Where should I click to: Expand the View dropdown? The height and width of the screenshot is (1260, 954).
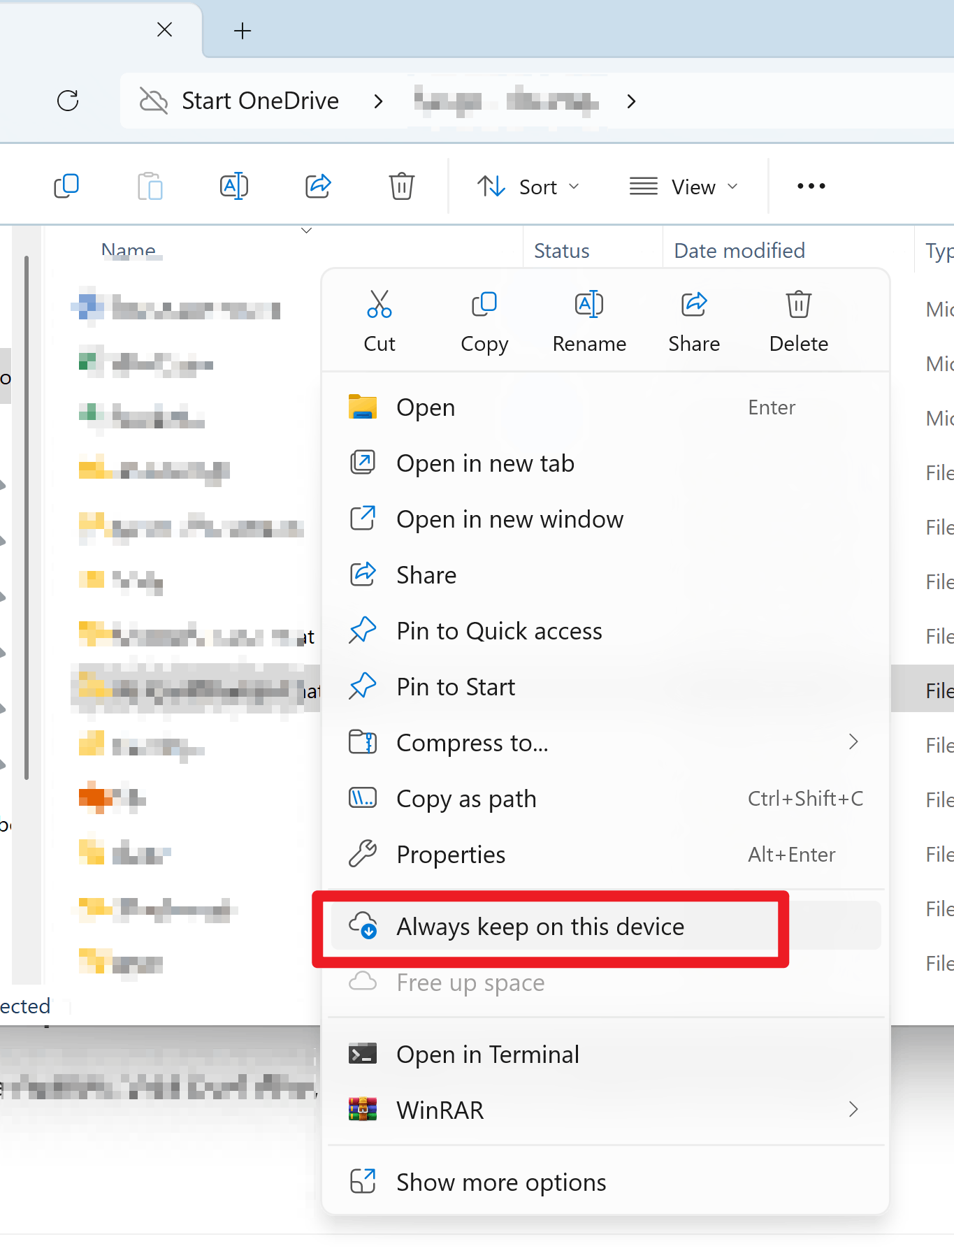click(x=684, y=187)
